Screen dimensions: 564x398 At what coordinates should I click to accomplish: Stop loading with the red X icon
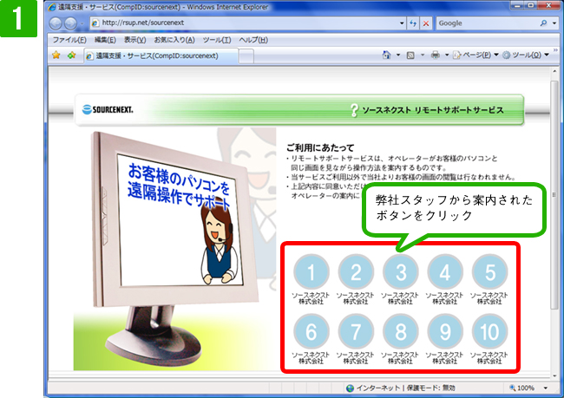426,23
